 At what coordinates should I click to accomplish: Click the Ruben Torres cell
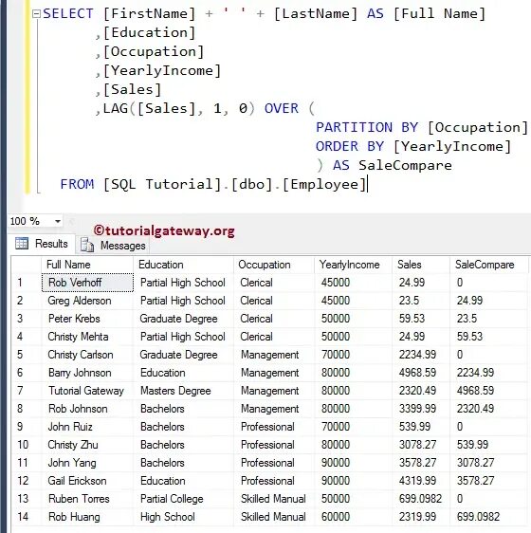[87, 499]
